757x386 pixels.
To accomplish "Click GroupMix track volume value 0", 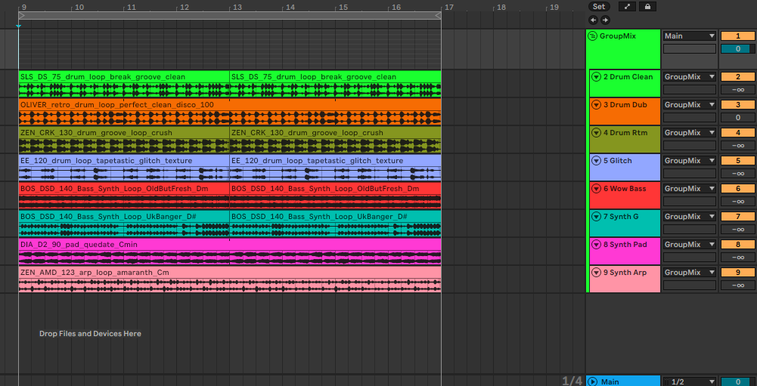I will (x=737, y=49).
